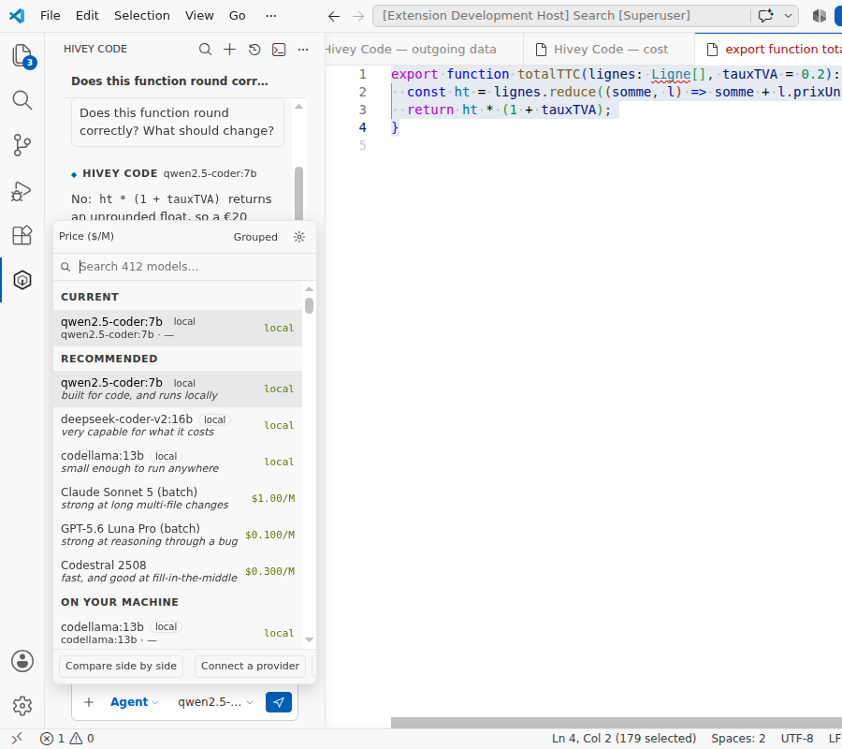Switch to Hivey Code — cost tab
842x749 pixels.
(x=609, y=50)
